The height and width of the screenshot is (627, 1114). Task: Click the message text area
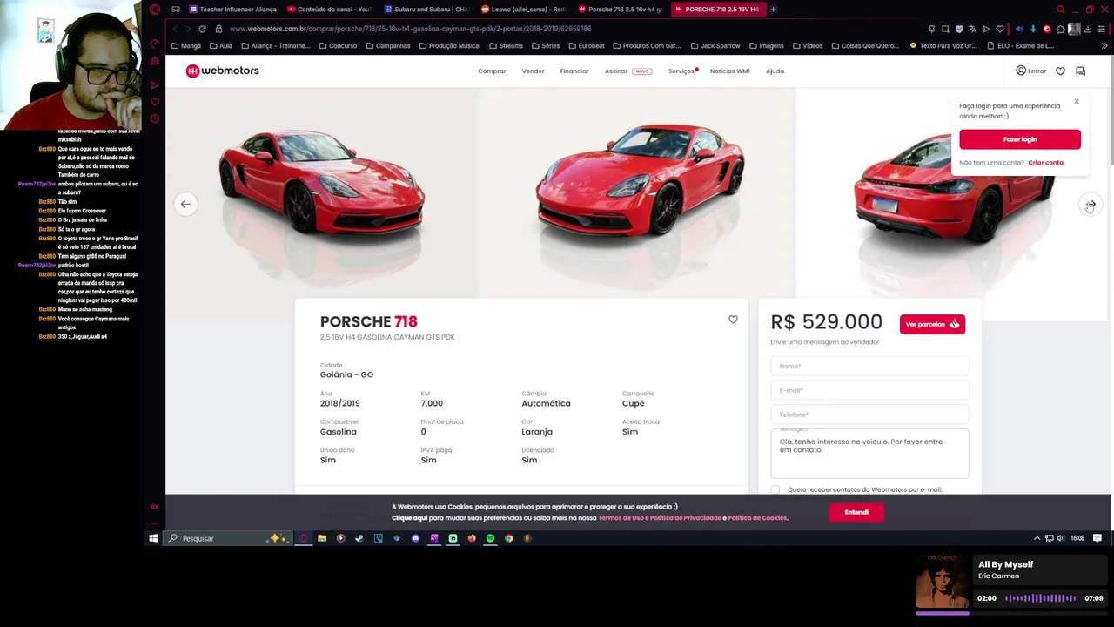click(869, 454)
